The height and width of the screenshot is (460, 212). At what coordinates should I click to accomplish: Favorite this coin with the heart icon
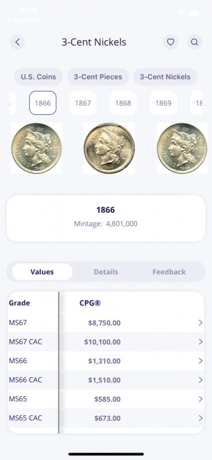[x=171, y=42]
